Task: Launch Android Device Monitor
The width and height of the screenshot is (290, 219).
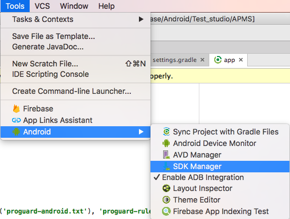Action: [x=220, y=143]
